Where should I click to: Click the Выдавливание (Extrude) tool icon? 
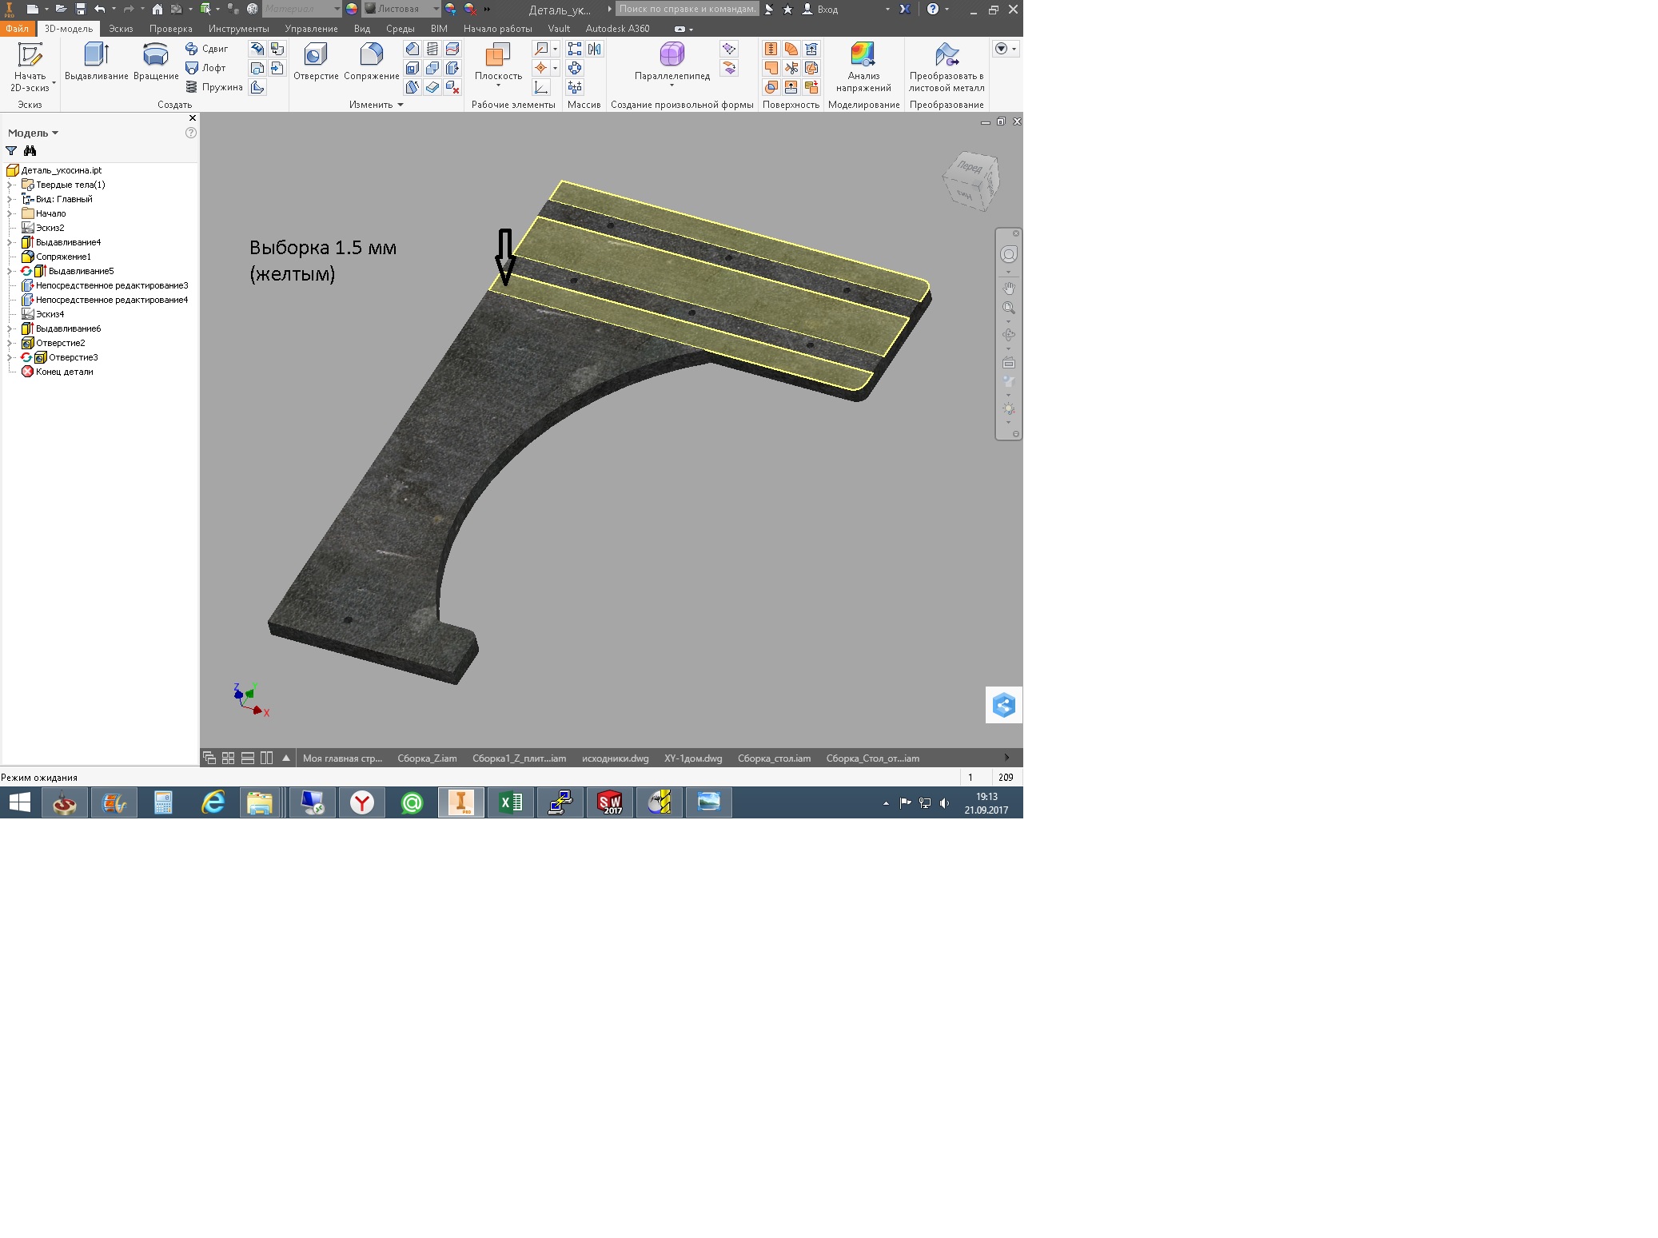pos(96,54)
